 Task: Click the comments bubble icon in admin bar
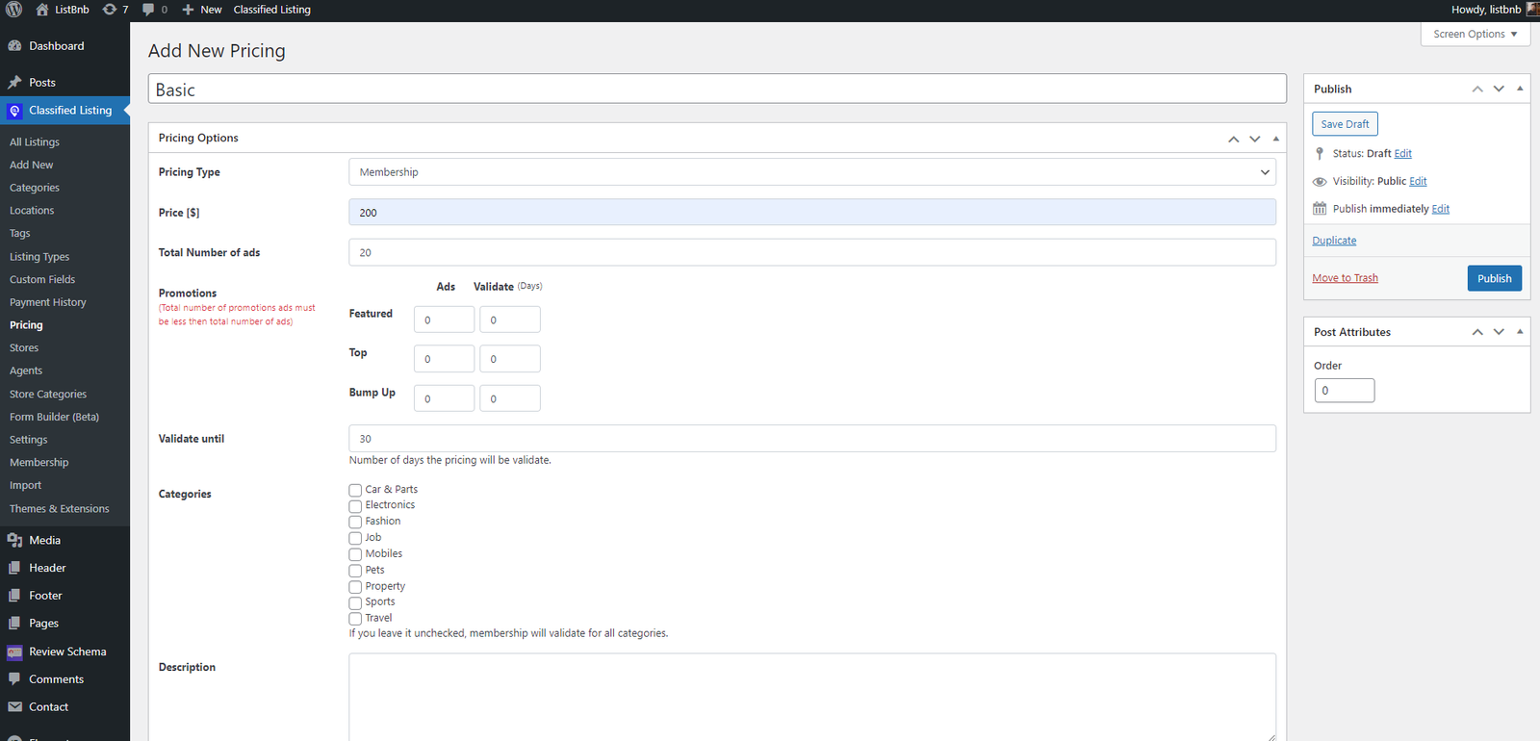(148, 10)
